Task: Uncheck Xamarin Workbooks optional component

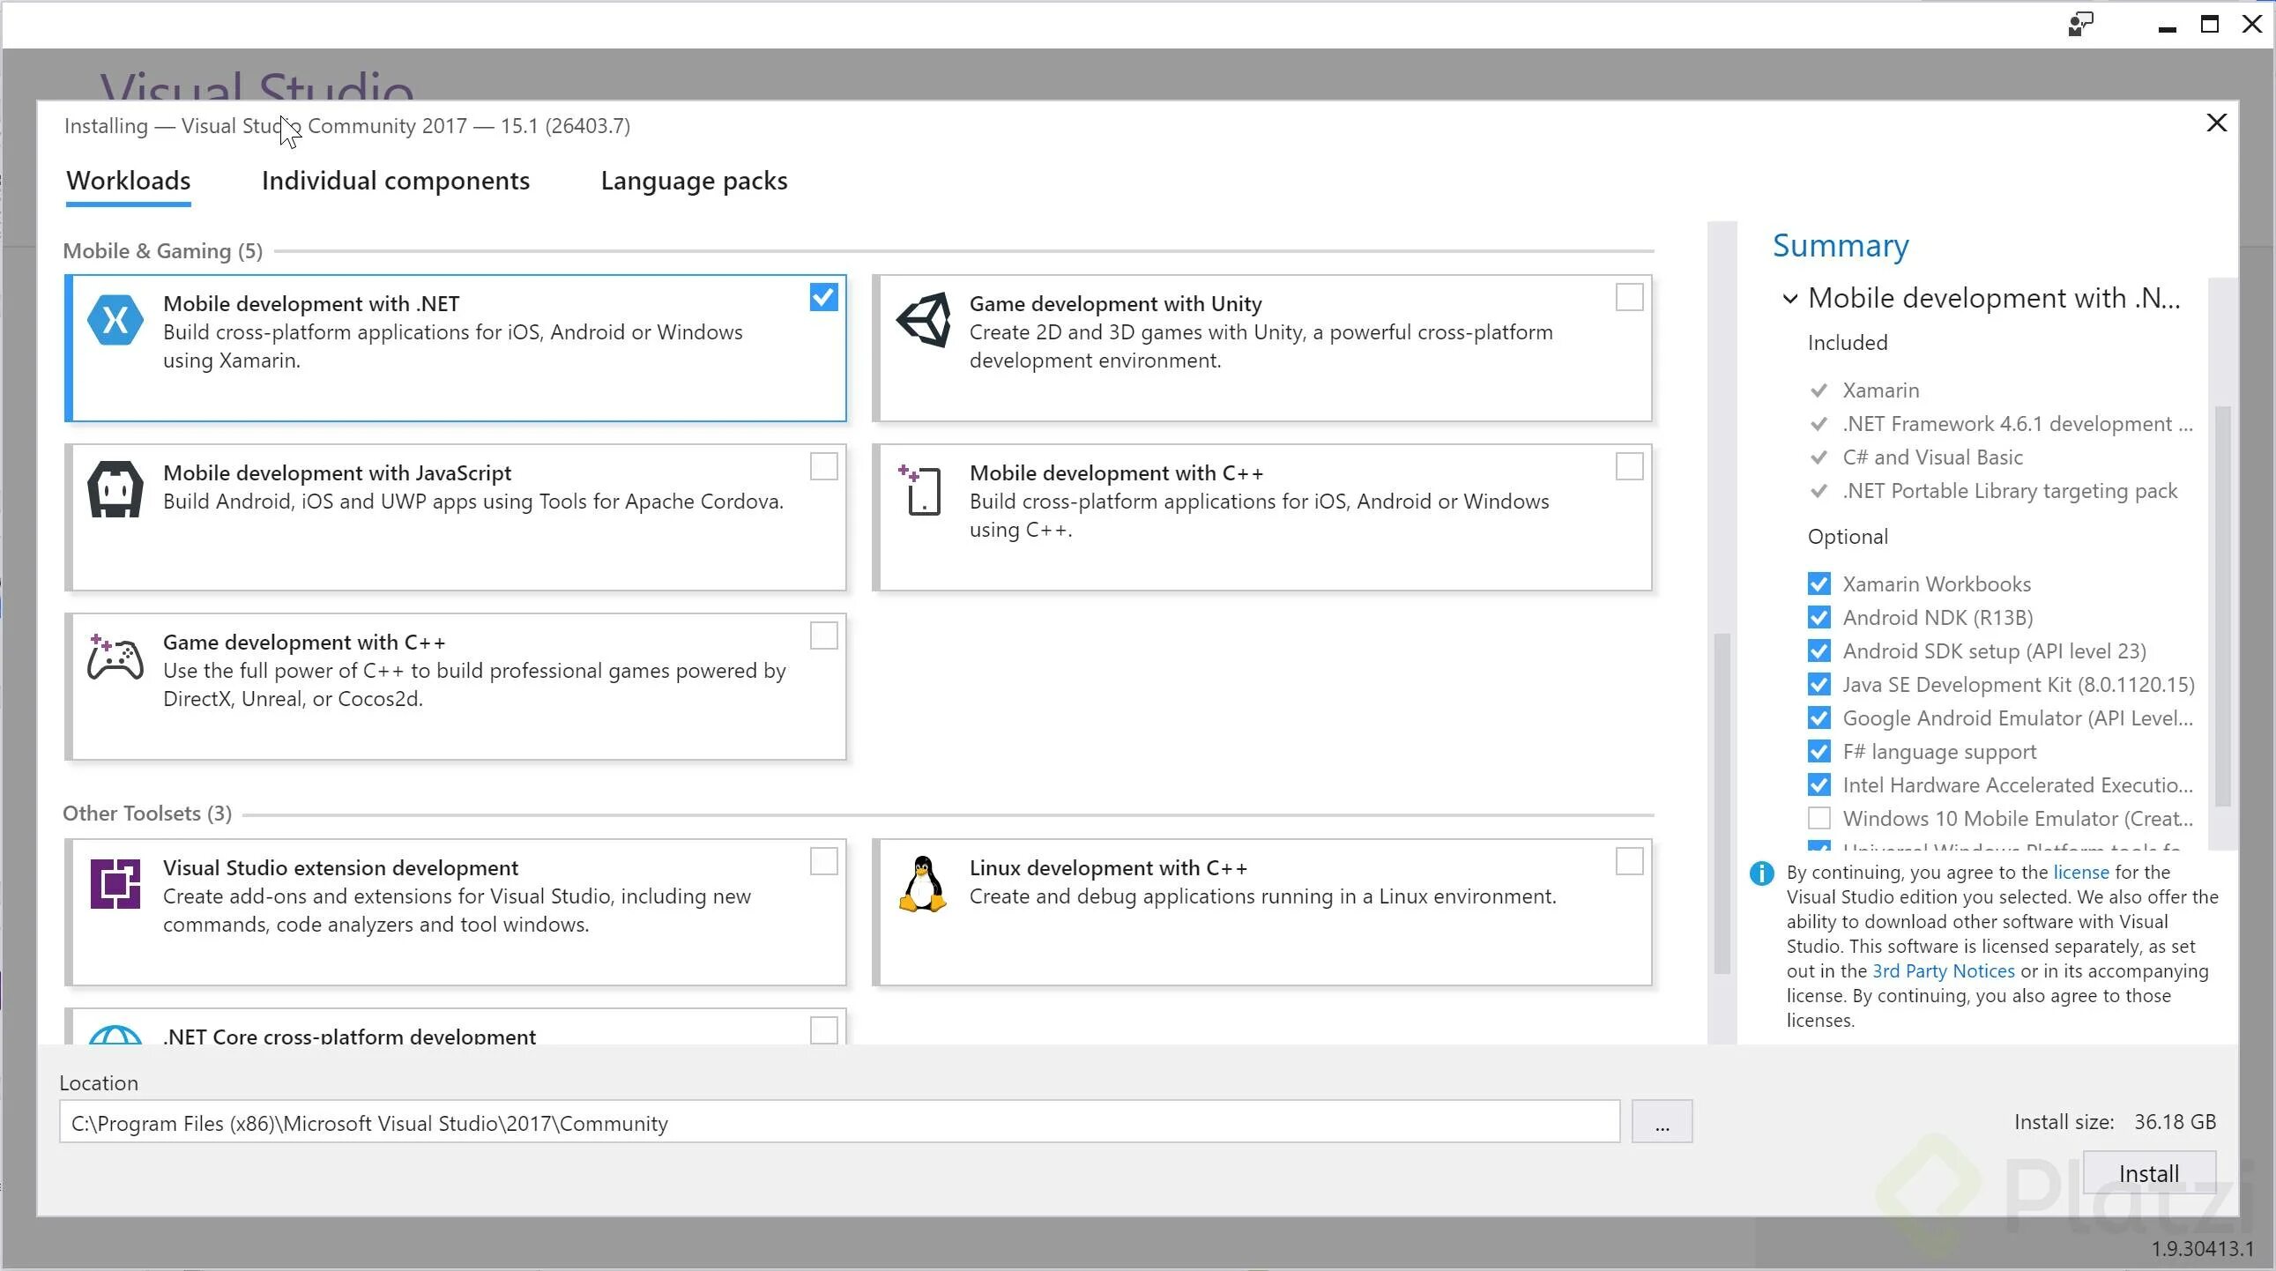Action: 1819,583
